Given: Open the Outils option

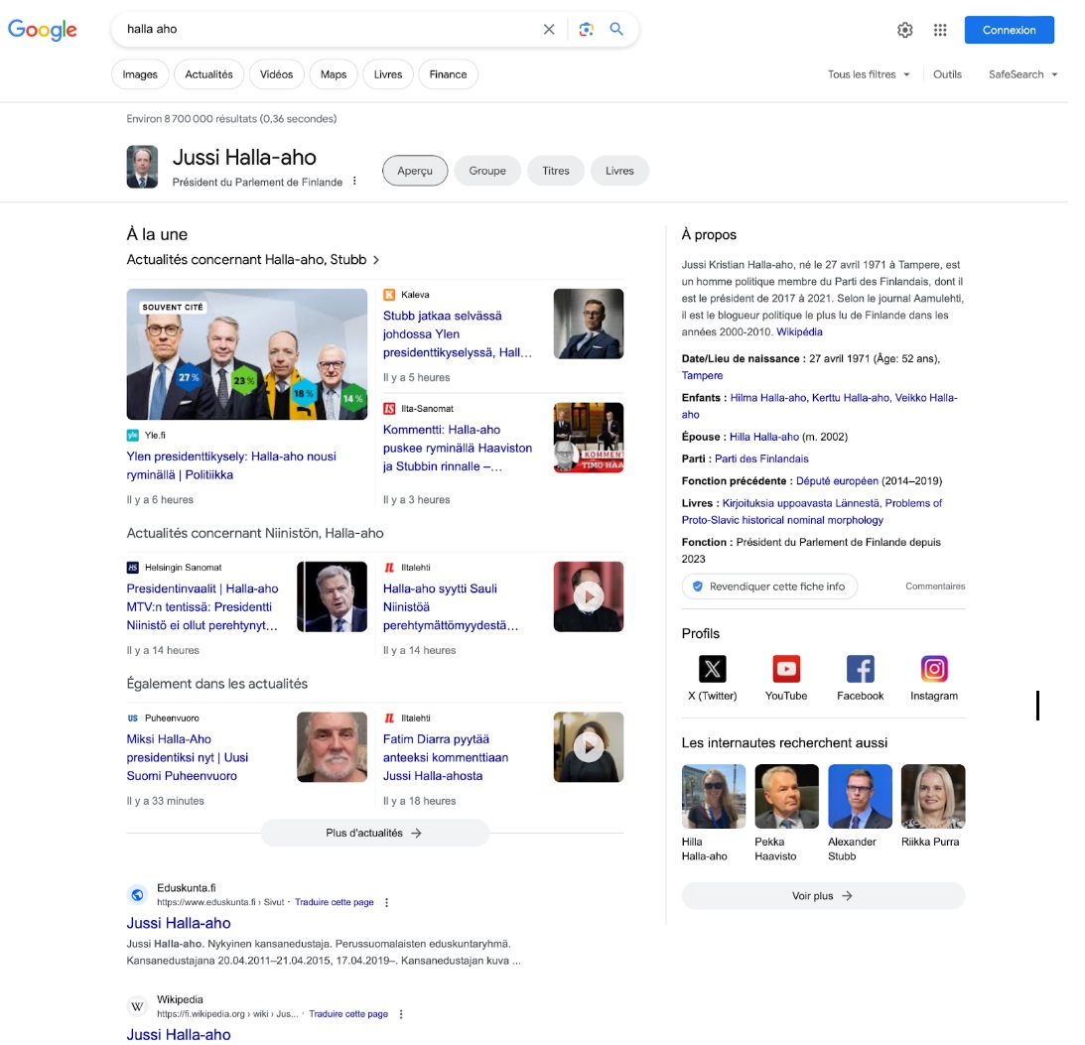Looking at the screenshot, I should tap(947, 74).
